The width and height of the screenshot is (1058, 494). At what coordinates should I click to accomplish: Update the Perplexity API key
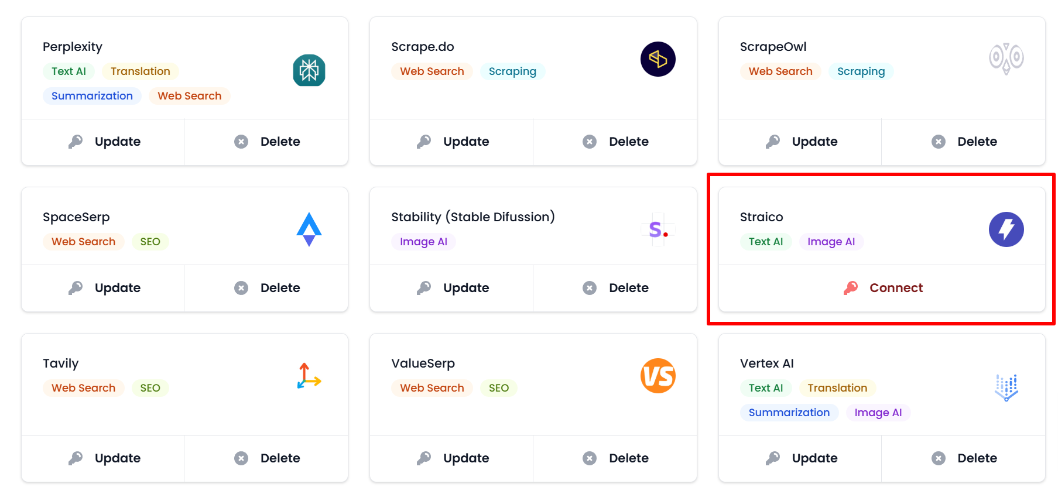104,142
